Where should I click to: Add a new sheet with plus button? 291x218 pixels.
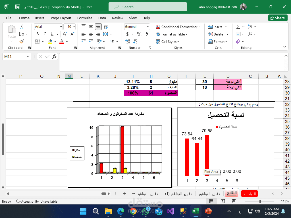click(x=124, y=194)
